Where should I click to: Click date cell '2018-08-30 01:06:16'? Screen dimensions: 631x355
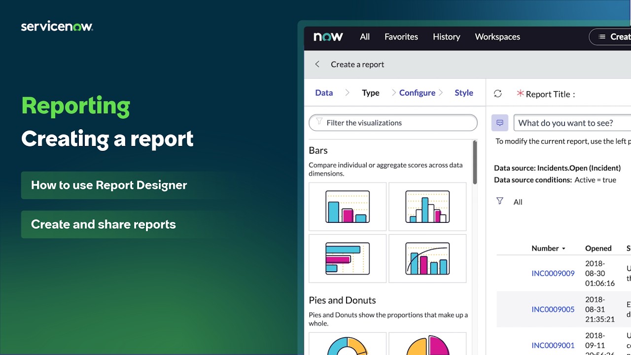(600, 273)
